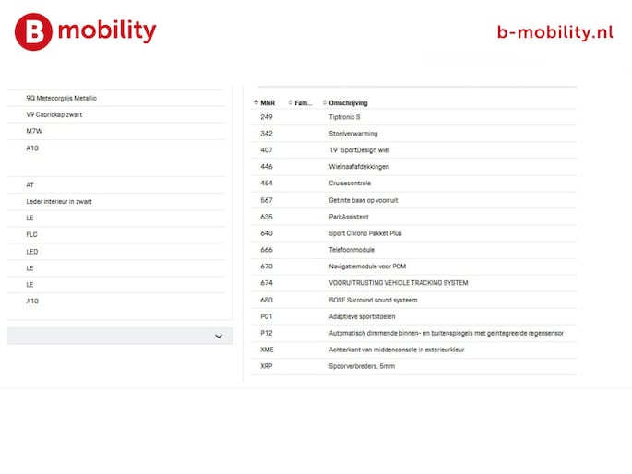The height and width of the screenshot is (474, 632).
Task: Expand the collapsed panel with chevron down
Action: pyautogui.click(x=219, y=337)
